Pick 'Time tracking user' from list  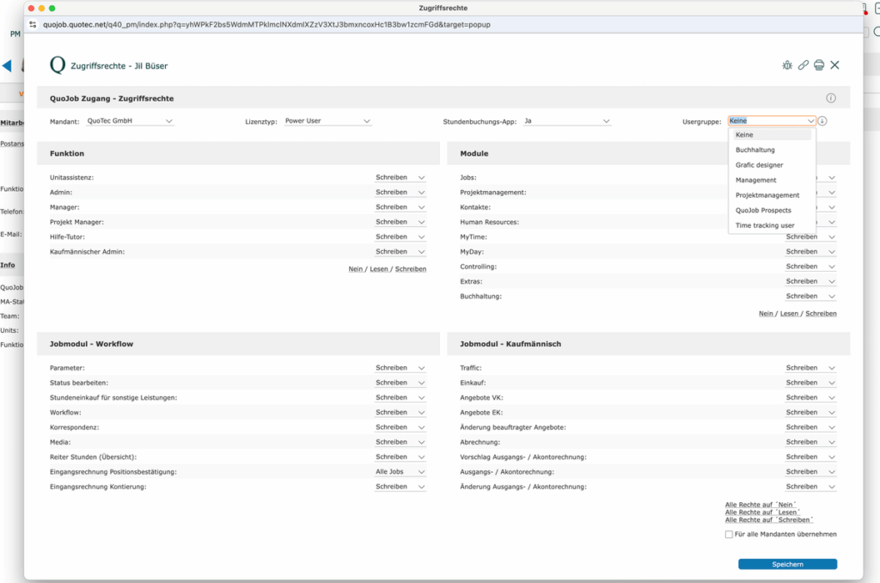(765, 225)
